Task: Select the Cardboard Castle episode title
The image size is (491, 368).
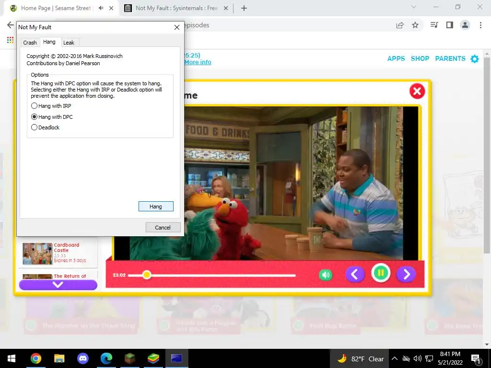Action: tap(66, 248)
